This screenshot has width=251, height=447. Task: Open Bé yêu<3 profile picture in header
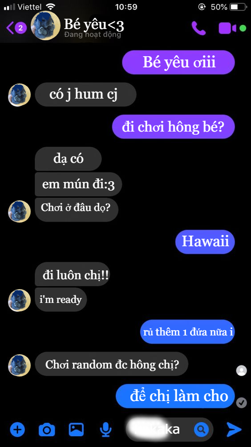pos(45,25)
